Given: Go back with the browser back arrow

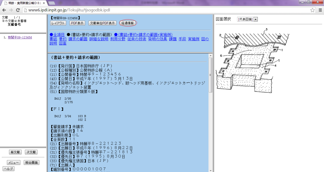Looking at the screenshot, I should click(x=4, y=10).
